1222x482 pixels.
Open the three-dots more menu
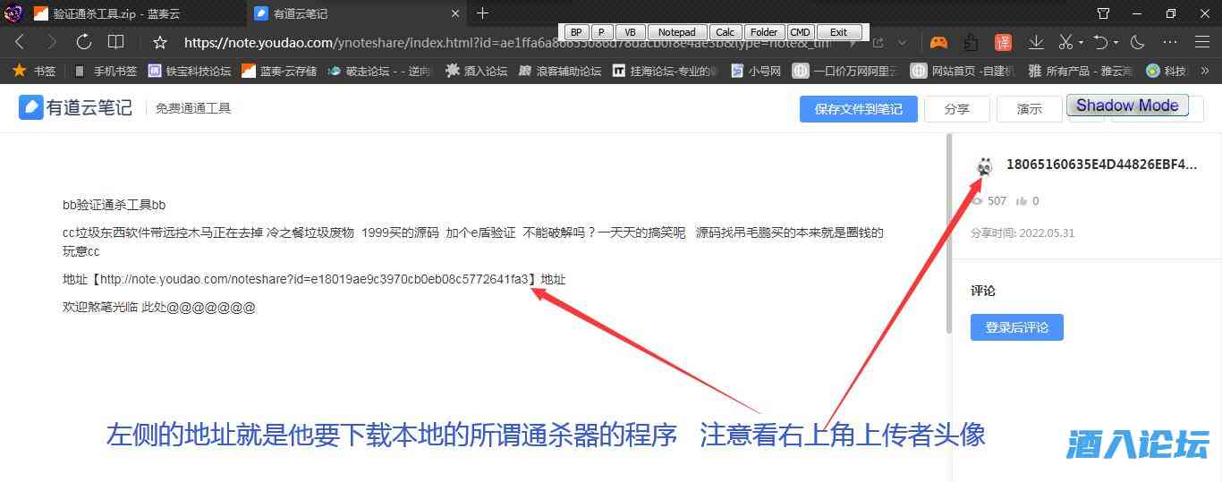click(x=1170, y=42)
